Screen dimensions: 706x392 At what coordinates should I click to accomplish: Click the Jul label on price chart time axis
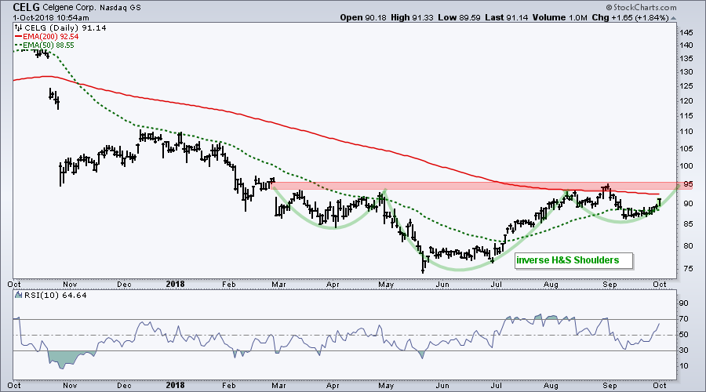pos(497,285)
